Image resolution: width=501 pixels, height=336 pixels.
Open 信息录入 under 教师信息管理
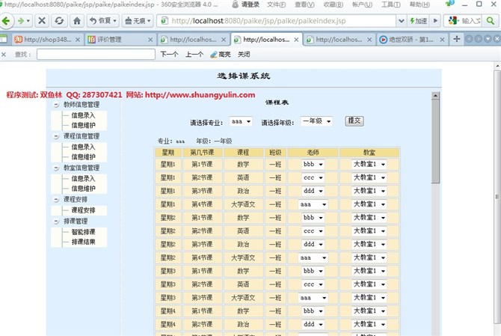[83, 115]
